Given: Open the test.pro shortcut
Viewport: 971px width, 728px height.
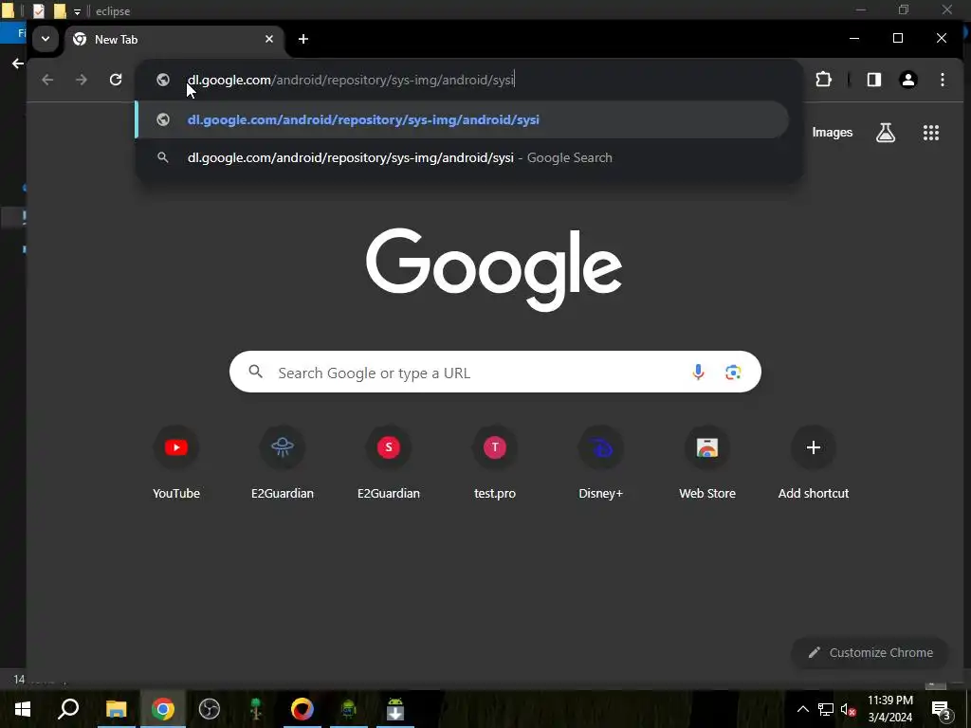Looking at the screenshot, I should (495, 462).
